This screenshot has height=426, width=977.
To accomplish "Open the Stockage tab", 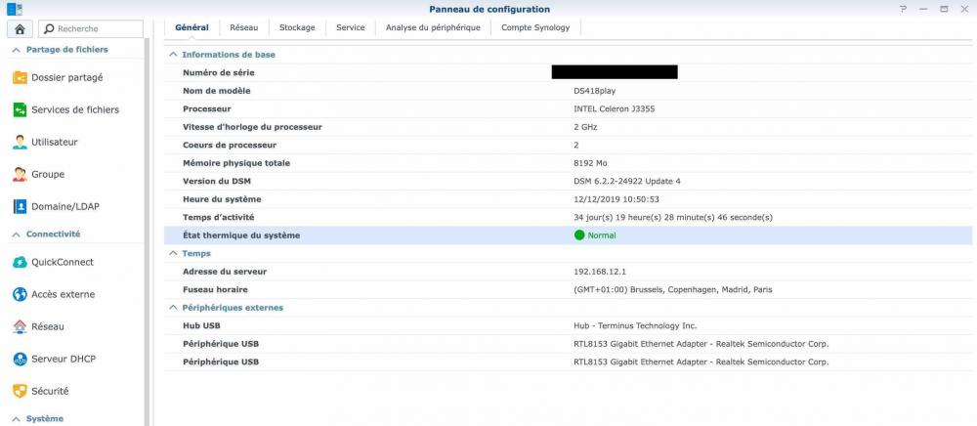I will 297,27.
